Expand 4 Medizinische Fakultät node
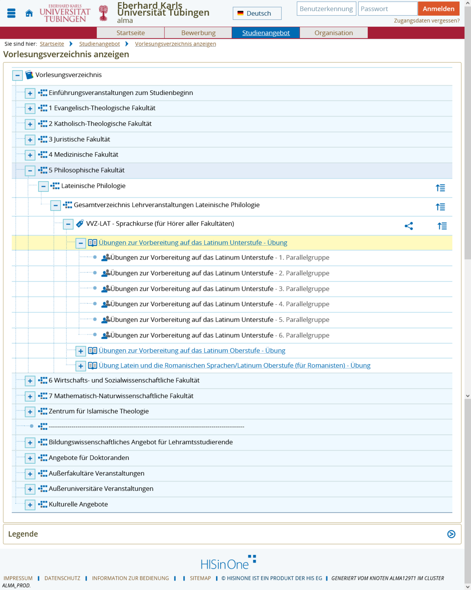 (30, 155)
